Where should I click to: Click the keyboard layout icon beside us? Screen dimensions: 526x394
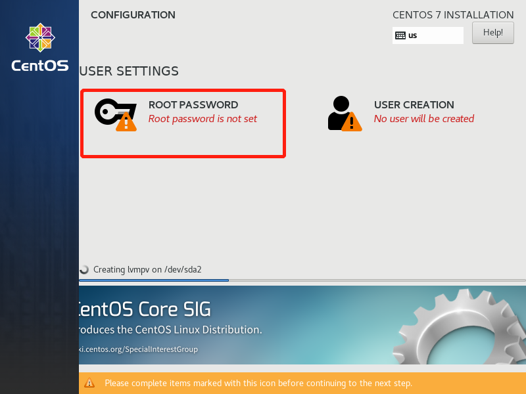(x=400, y=35)
